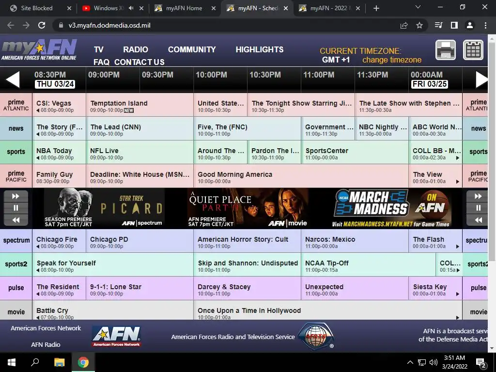Open the Temptation Island listing

[139, 105]
